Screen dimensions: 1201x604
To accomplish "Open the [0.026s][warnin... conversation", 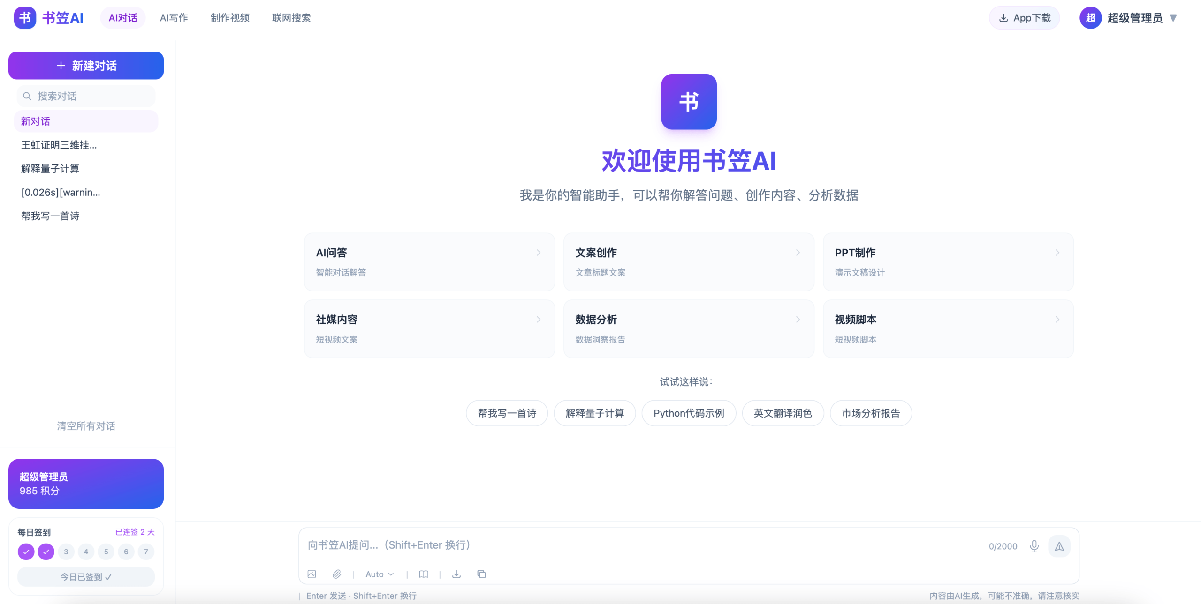I will click(x=86, y=192).
